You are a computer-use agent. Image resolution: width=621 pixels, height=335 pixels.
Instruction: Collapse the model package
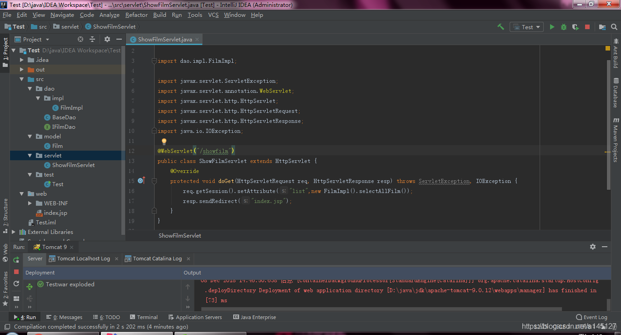click(x=30, y=136)
